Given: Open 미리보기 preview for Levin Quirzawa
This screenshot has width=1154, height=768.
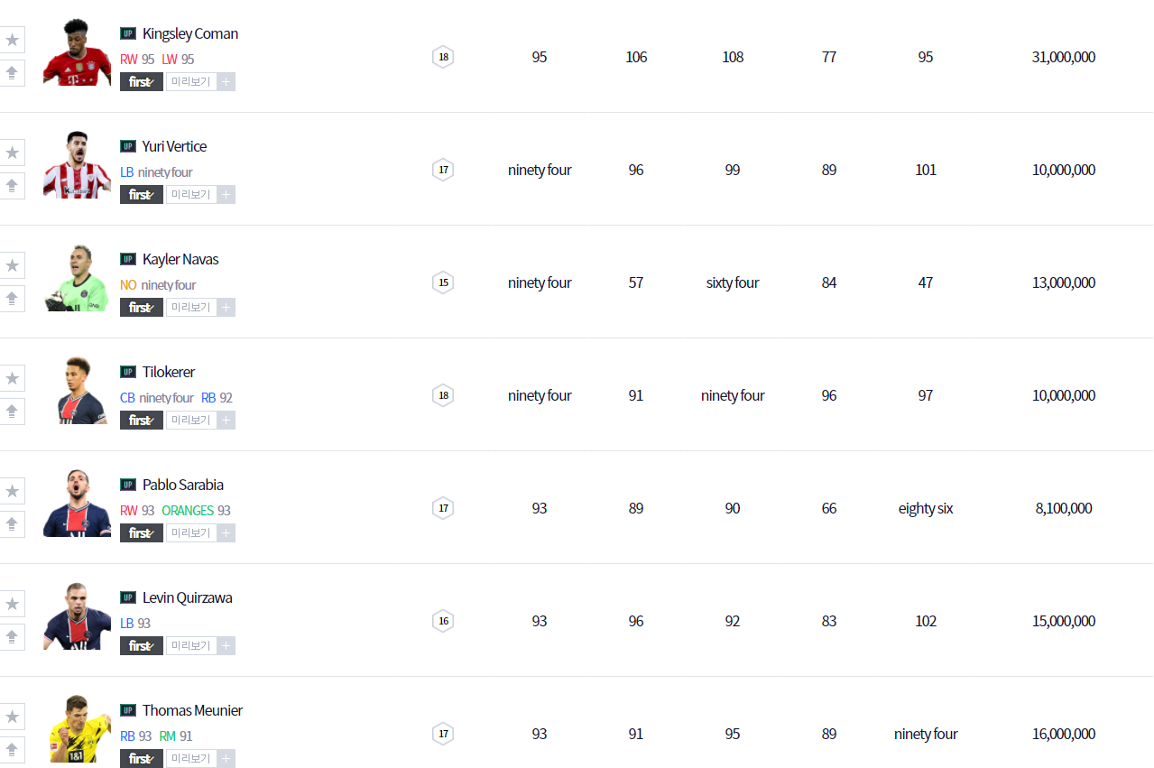Looking at the screenshot, I should (x=190, y=645).
